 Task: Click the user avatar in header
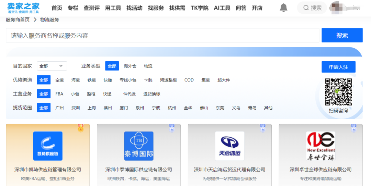(x=335, y=8)
